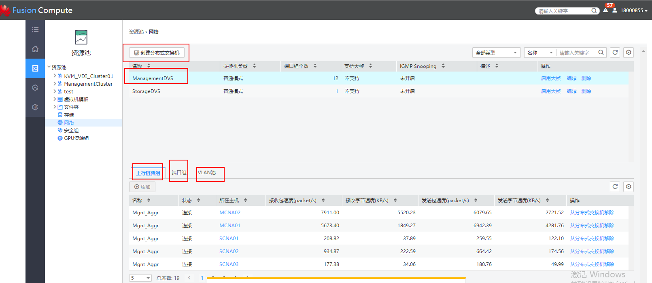Toggle the sidebar menu list icon

(x=35, y=30)
